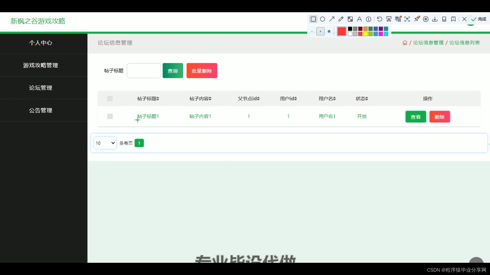Activate the mosaic blur tool

350,19
